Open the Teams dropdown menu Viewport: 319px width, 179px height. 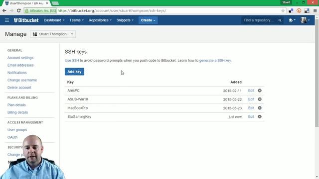(76, 20)
